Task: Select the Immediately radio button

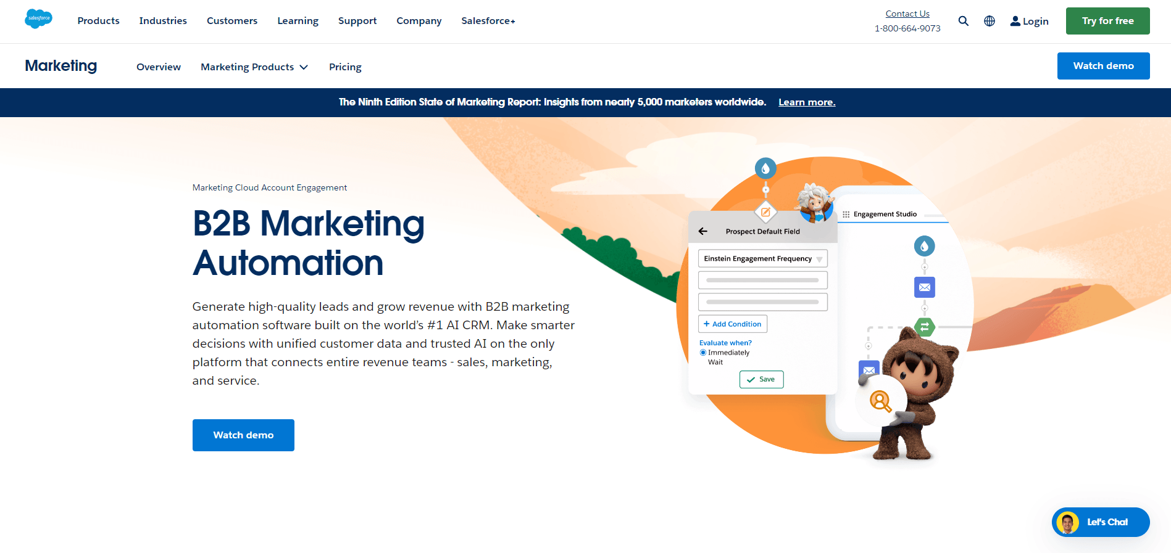Action: [703, 353]
